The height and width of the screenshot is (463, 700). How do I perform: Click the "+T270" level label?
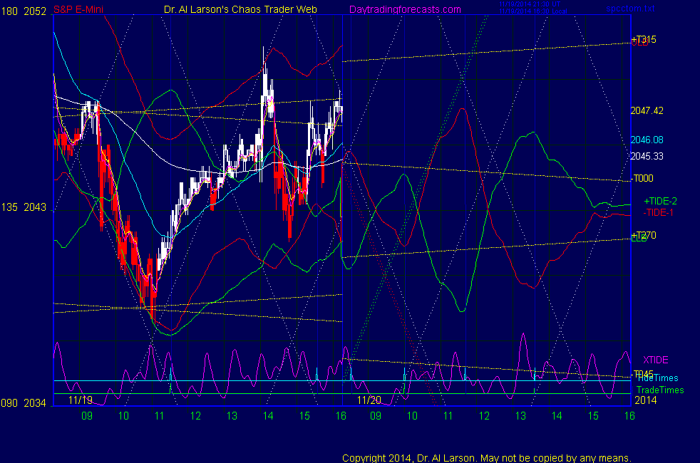[x=644, y=235]
